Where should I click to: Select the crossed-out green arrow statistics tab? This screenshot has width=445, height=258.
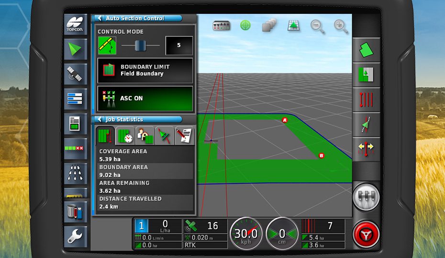[165, 136]
